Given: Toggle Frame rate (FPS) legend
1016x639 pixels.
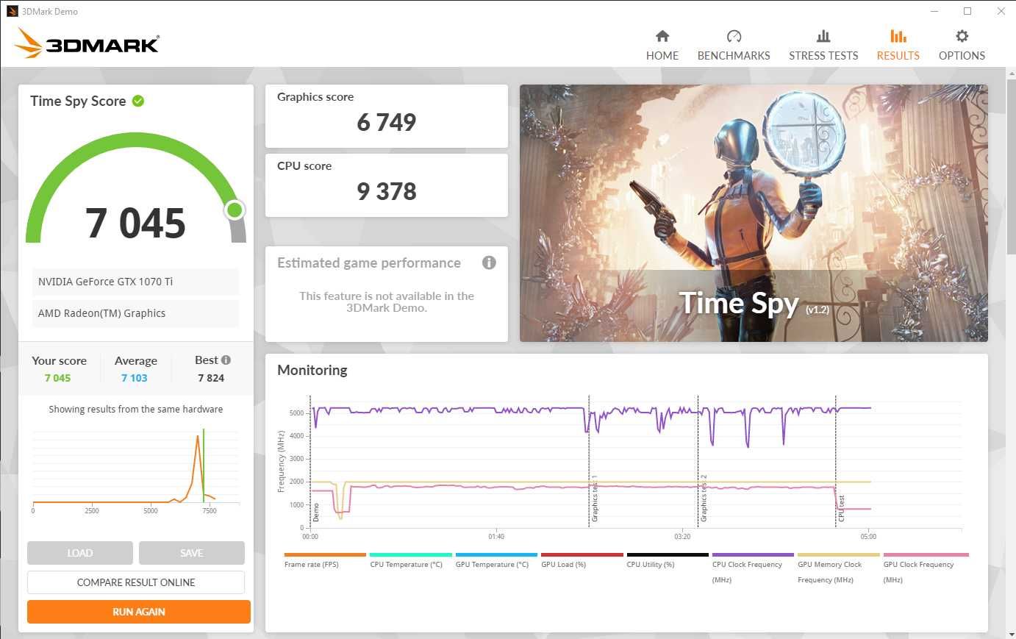Looking at the screenshot, I should [x=324, y=560].
